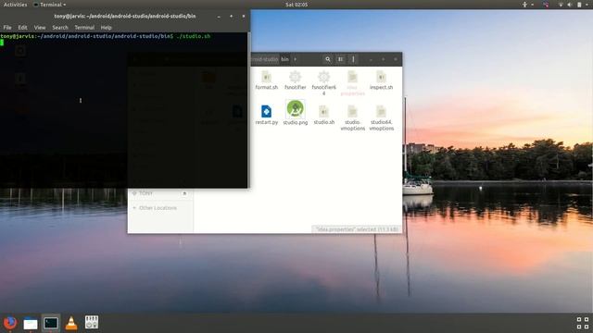Open the Files manager dock icon
Viewport: 593px width, 333px height.
tap(31, 324)
